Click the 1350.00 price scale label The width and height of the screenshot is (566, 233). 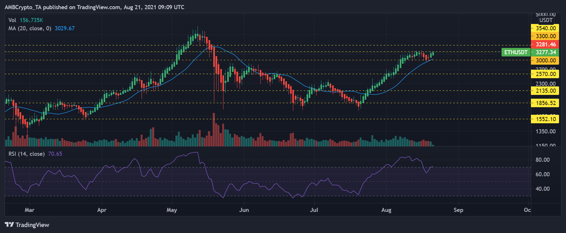[x=545, y=131]
